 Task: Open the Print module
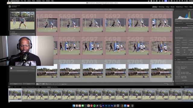186,7
